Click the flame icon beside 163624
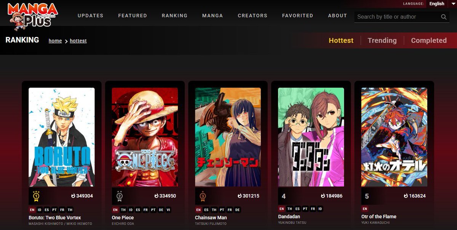The width and height of the screenshot is (457, 230). tap(406, 196)
